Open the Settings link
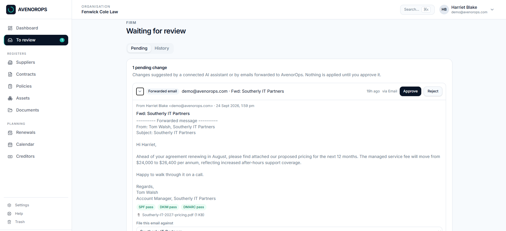Image resolution: width=506 pixels, height=231 pixels. point(22,205)
